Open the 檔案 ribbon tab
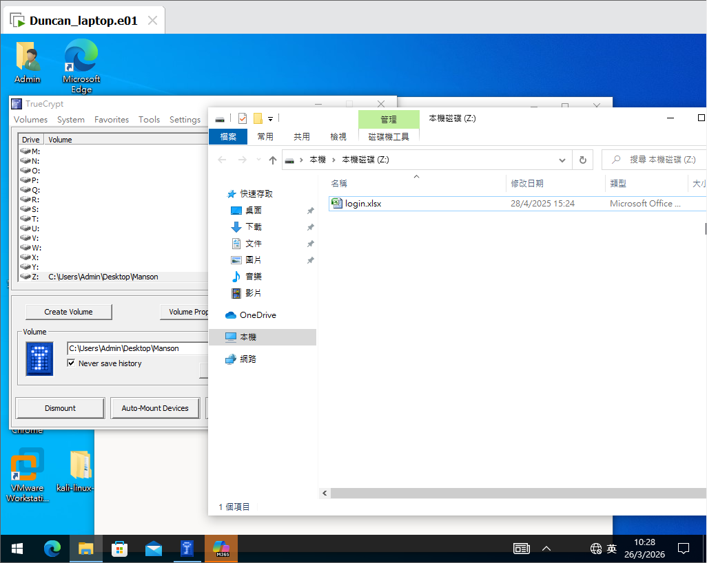This screenshot has width=707, height=563. (x=228, y=136)
